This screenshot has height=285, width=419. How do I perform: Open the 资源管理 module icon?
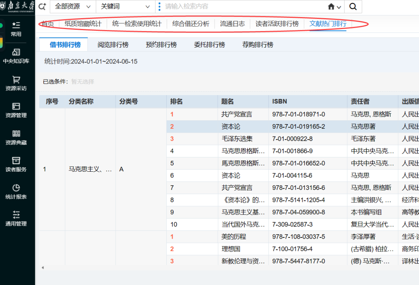[x=16, y=110]
